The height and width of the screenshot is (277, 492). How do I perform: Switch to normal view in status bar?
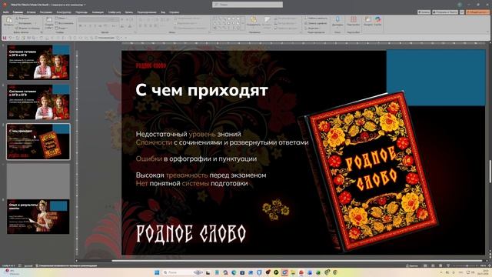(425, 265)
